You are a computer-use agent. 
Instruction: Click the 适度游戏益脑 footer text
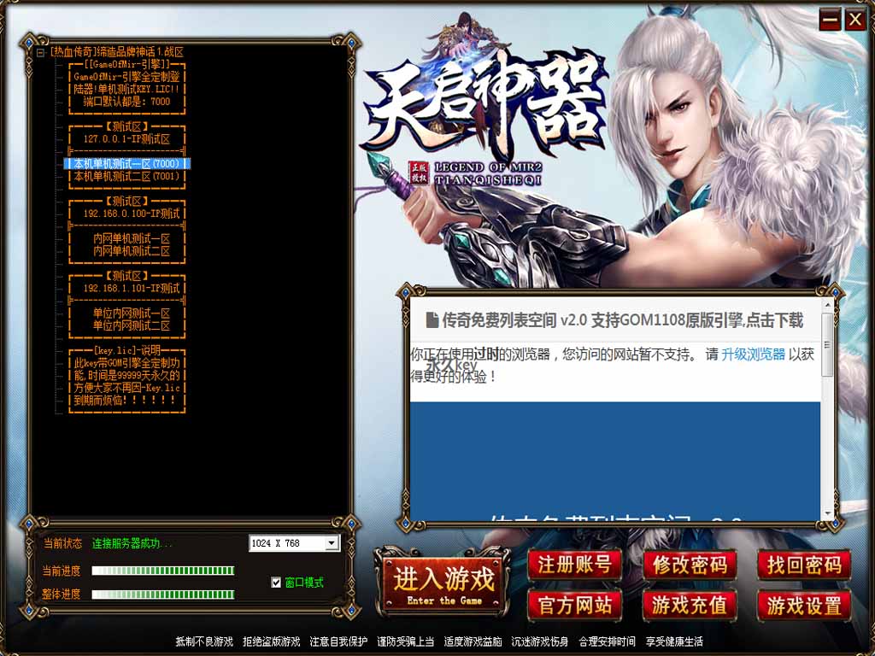[x=473, y=642]
